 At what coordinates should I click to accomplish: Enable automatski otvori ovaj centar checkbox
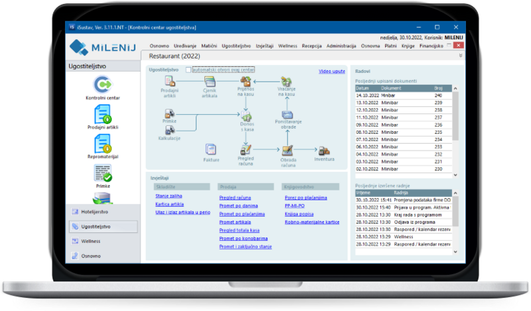[189, 70]
